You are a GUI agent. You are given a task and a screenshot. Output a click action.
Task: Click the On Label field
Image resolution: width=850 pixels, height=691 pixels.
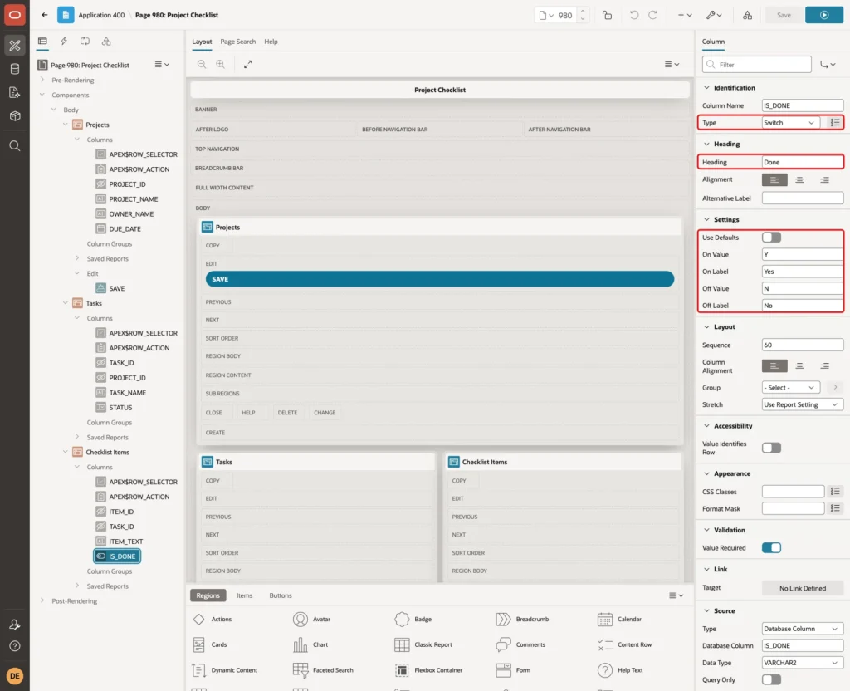pyautogui.click(x=803, y=272)
